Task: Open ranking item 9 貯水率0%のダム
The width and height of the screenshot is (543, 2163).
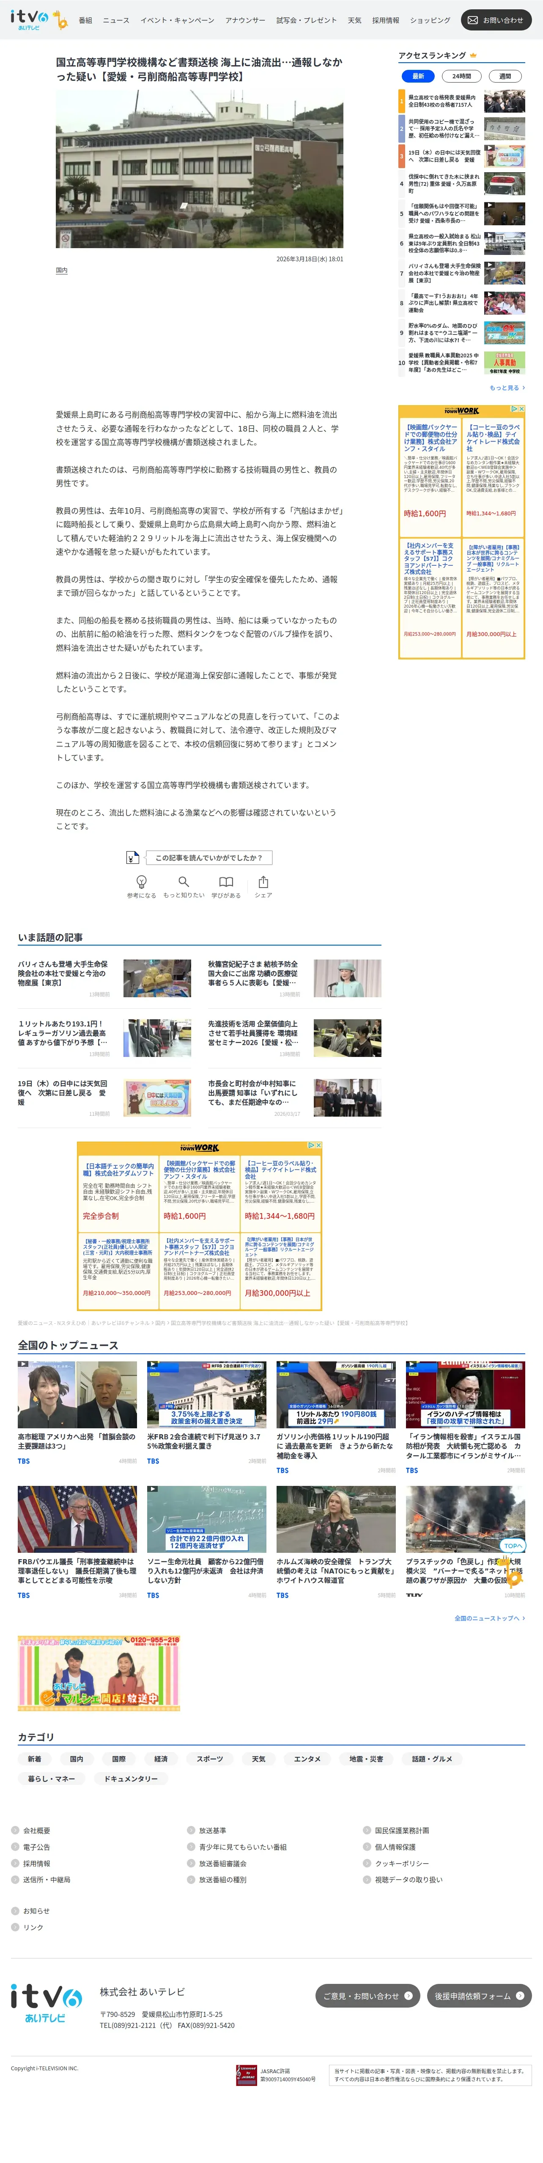Action: [x=462, y=332]
